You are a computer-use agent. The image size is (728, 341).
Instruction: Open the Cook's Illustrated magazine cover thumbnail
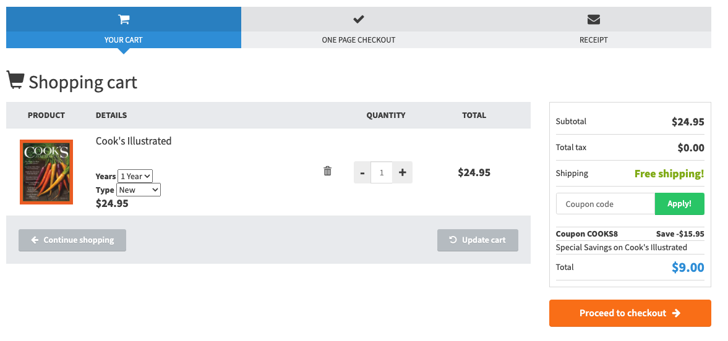[46, 172]
